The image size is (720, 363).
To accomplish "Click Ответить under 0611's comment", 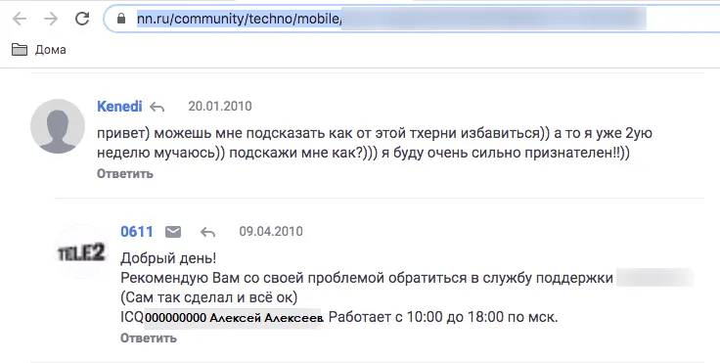I will coord(149,339).
